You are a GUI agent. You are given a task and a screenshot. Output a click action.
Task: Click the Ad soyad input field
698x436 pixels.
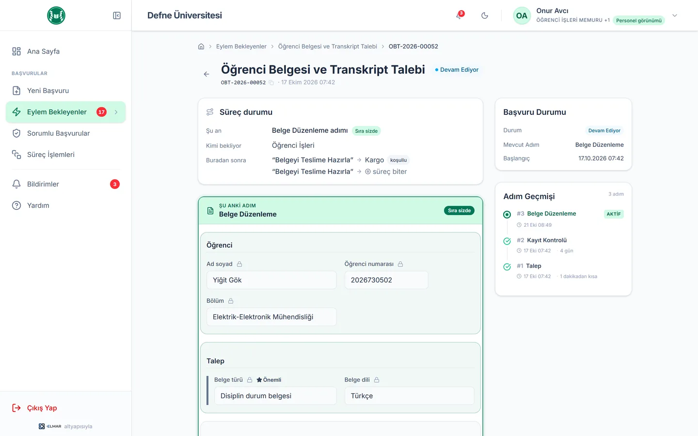[271, 280]
